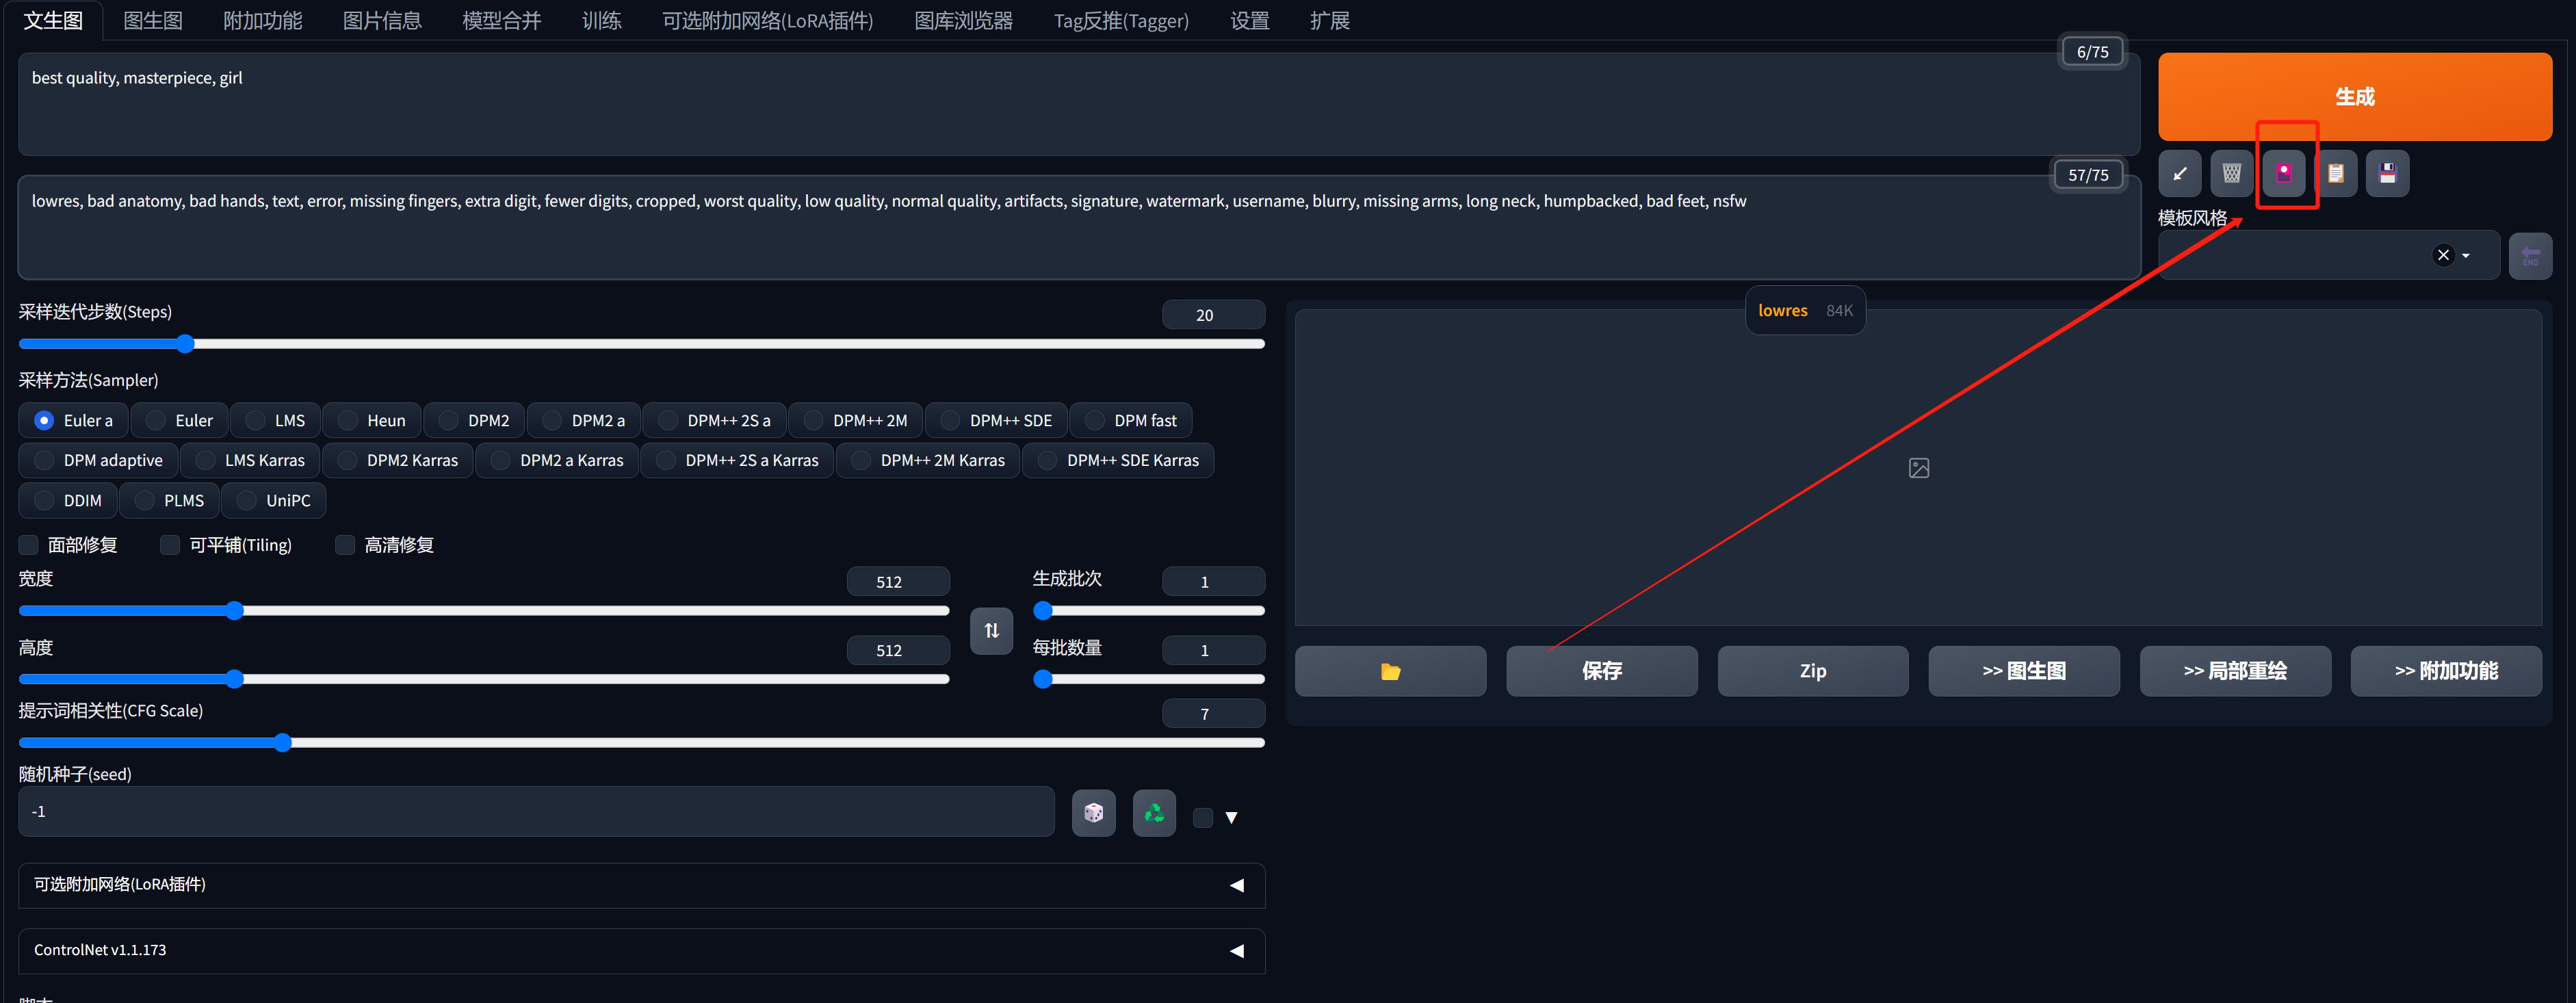Viewport: 2576px width, 1003px height.
Task: Switch to 图生图 tab
Action: (x=152, y=20)
